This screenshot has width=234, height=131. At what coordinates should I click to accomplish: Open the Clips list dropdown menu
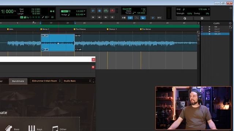230,23
